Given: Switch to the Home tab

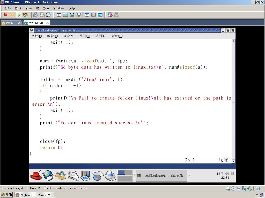Looking at the screenshot, I should click(10, 23).
